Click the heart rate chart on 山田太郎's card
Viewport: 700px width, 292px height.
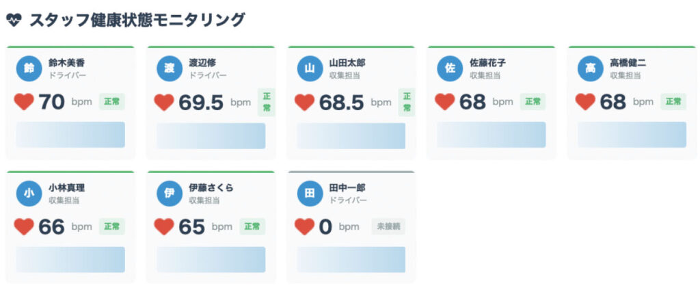pos(351,135)
